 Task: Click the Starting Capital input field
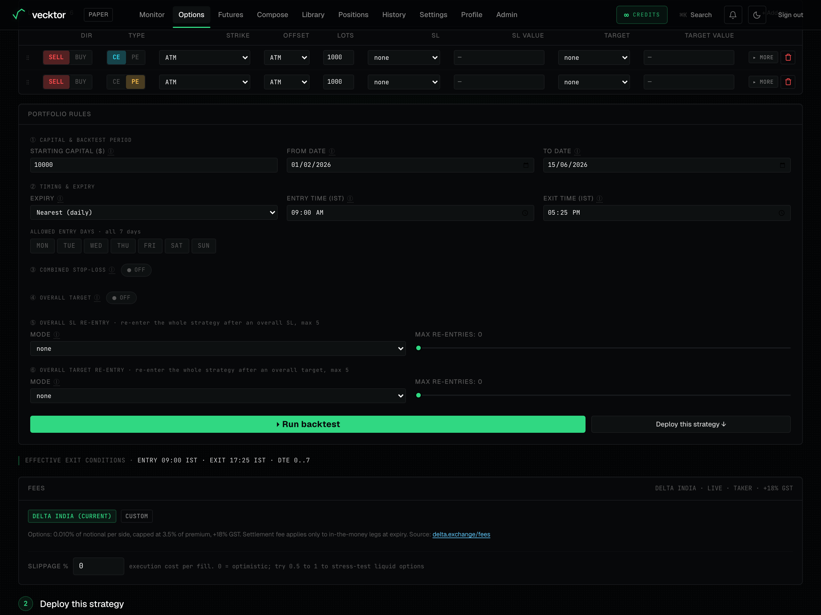click(154, 165)
